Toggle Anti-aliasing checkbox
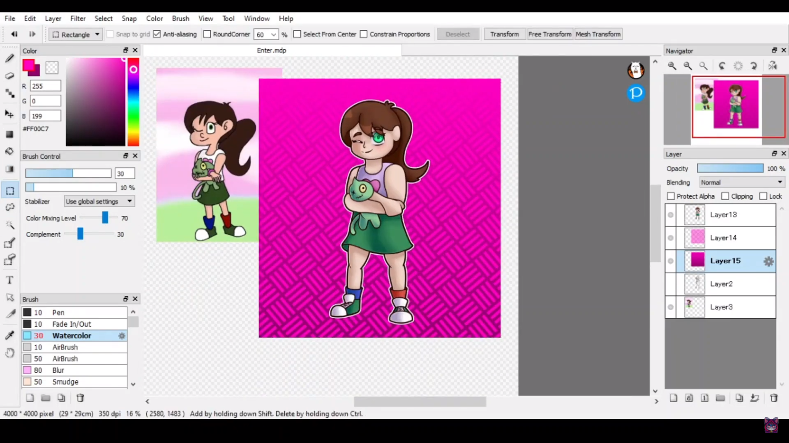This screenshot has height=443, width=789. (x=157, y=34)
